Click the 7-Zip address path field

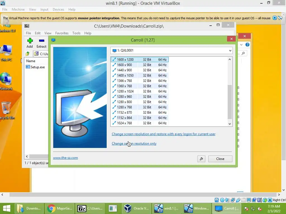pyautogui.click(x=41, y=54)
